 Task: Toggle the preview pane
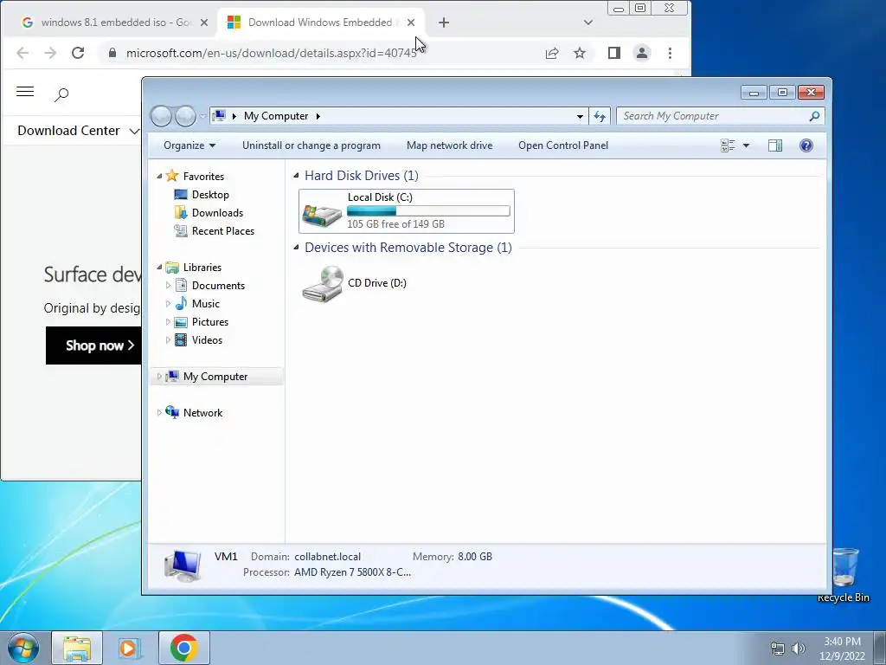pyautogui.click(x=775, y=145)
